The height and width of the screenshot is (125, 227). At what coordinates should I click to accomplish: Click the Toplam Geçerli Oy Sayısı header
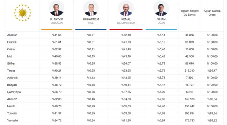190,13
